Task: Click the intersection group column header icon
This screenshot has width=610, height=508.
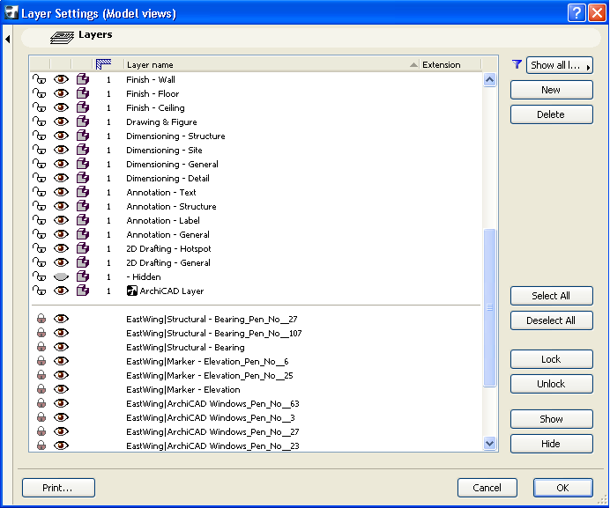Action: coord(103,64)
